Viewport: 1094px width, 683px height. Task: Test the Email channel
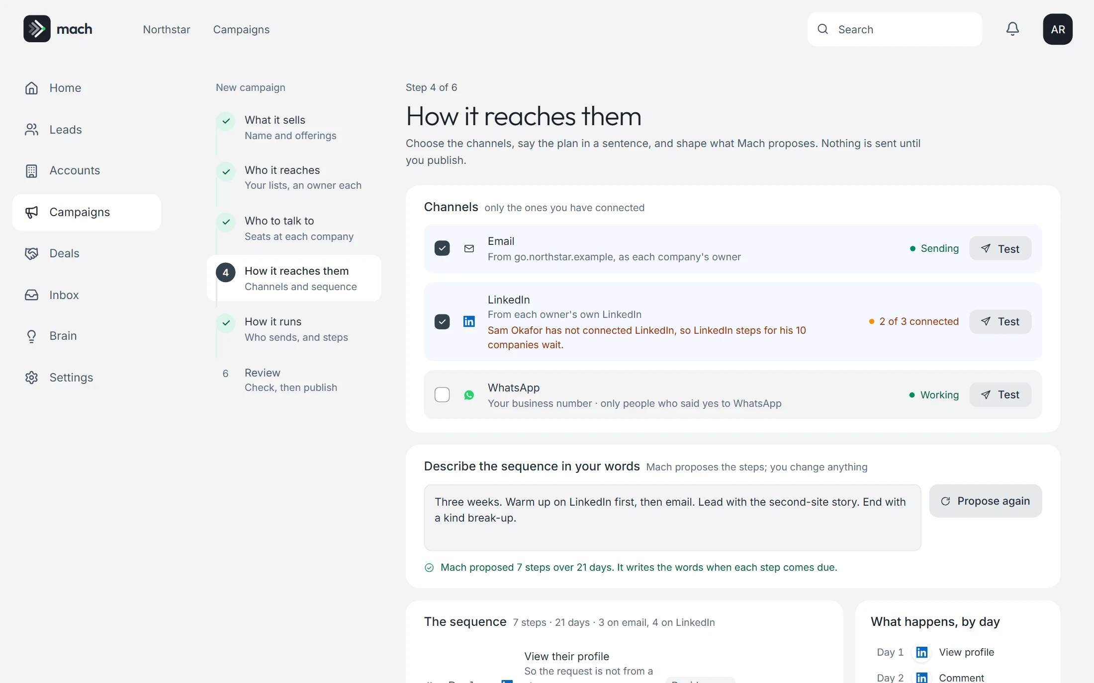(x=1000, y=248)
